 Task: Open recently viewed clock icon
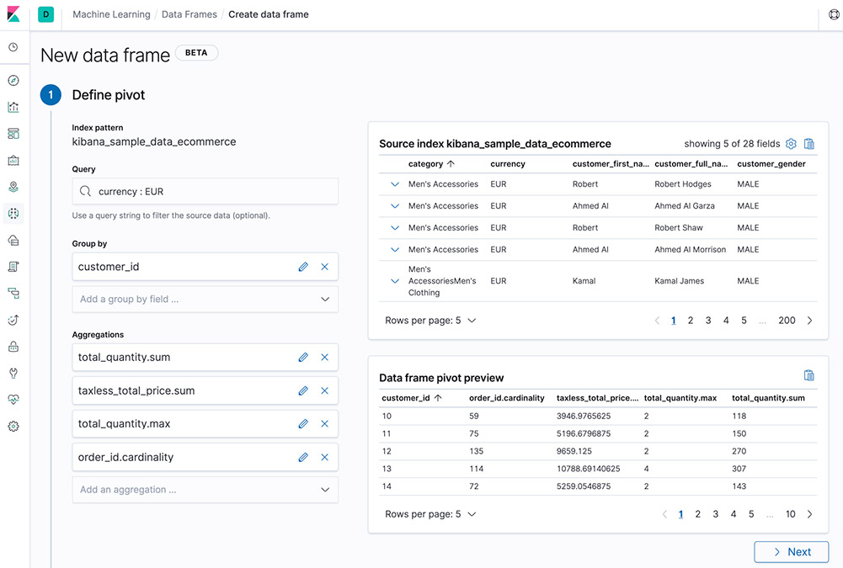click(13, 47)
